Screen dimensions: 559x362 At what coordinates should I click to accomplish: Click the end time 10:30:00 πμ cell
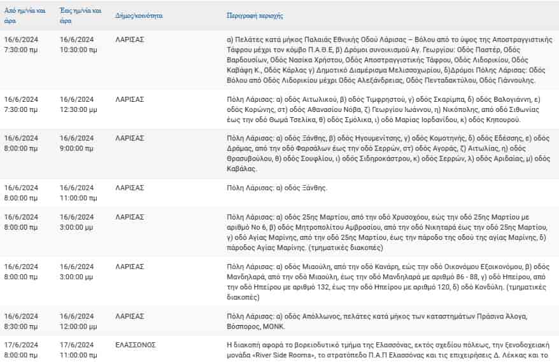80,44
